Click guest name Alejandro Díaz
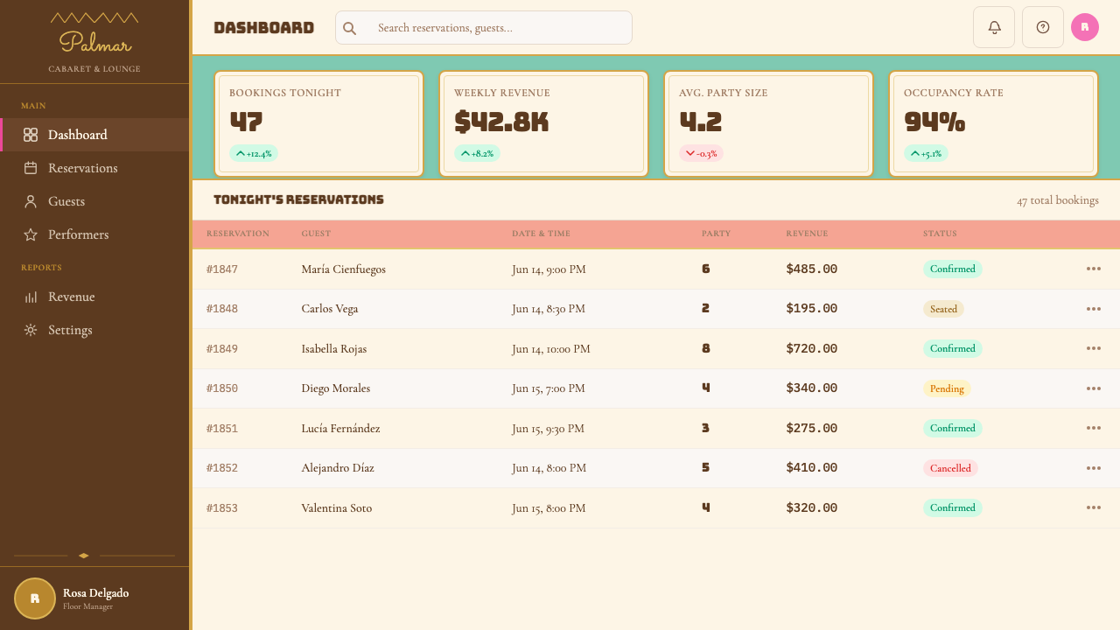 (338, 468)
